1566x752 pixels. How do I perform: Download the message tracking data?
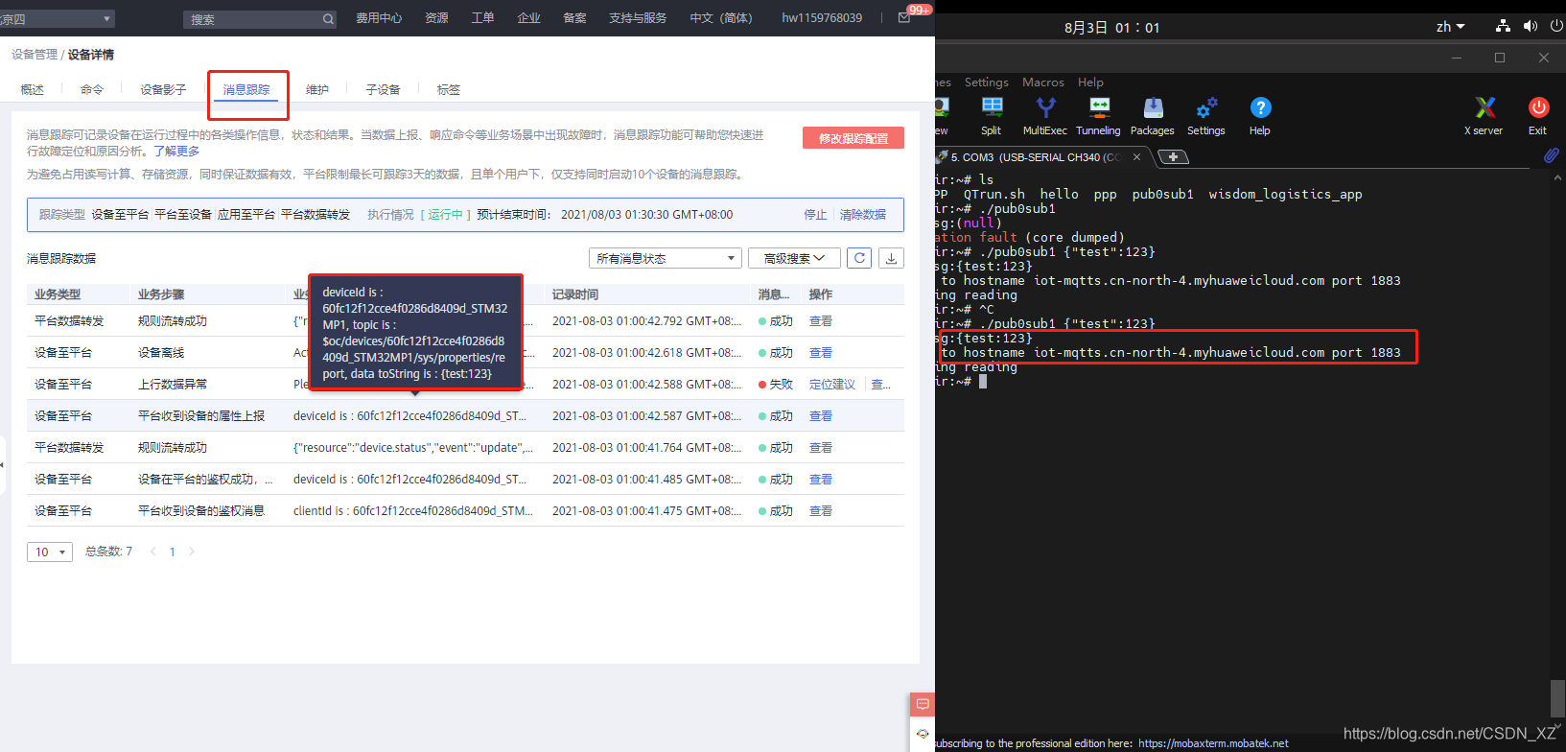click(x=892, y=258)
